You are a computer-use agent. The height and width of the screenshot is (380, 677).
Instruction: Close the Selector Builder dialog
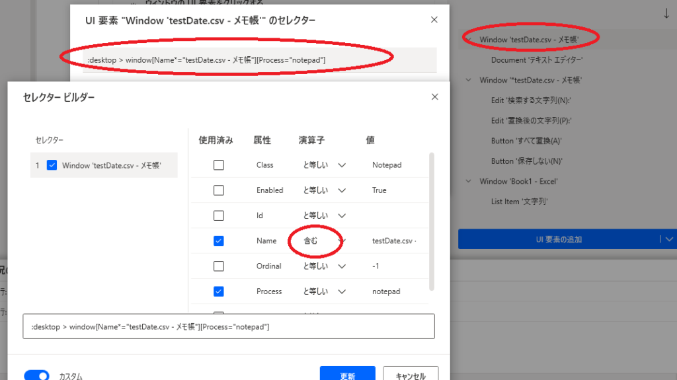tap(434, 97)
